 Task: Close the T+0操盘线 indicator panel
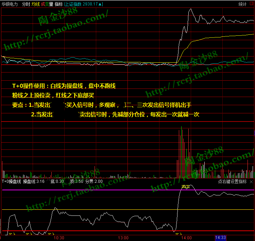coord(251,182)
